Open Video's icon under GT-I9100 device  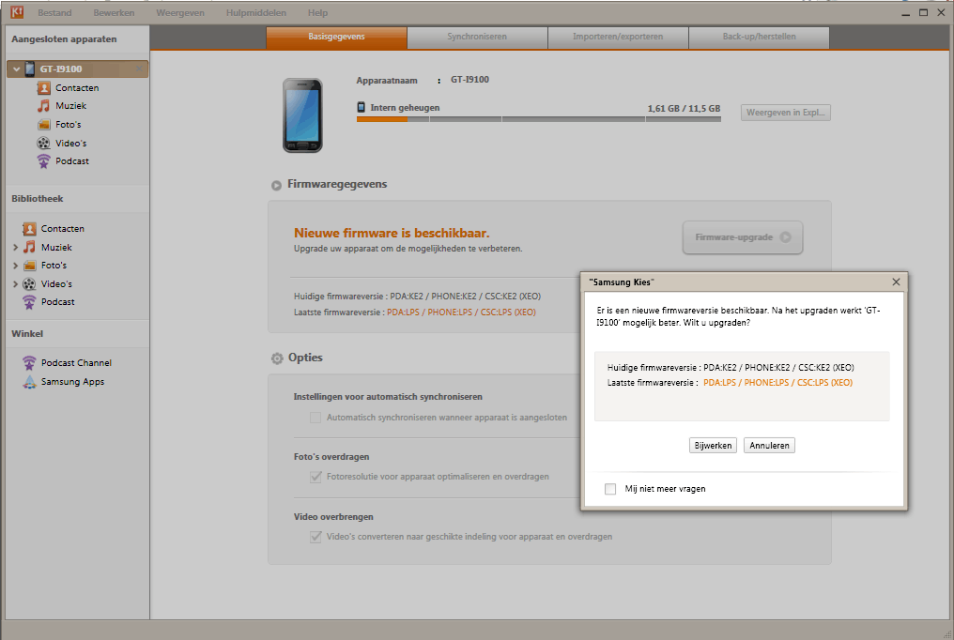(44, 143)
